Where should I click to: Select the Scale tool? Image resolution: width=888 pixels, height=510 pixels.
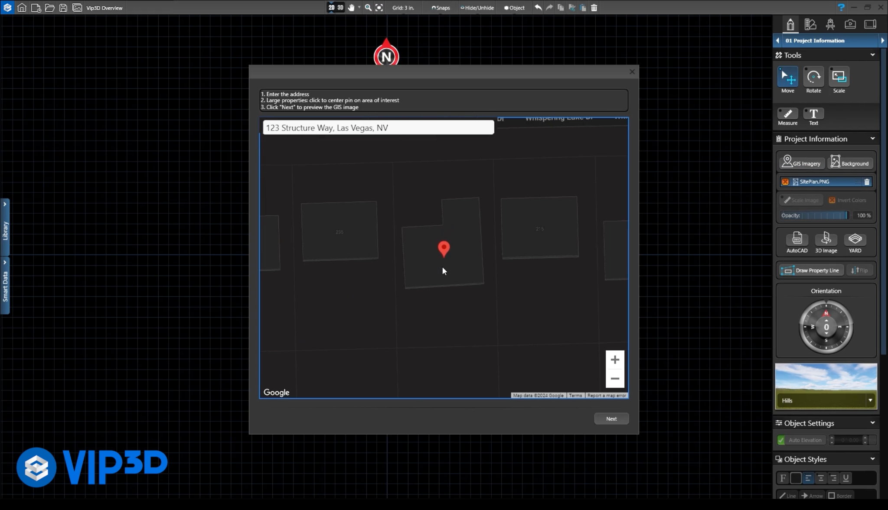[x=839, y=80]
